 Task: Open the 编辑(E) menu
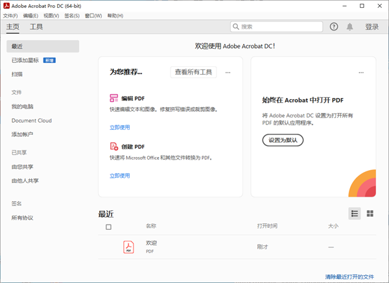(30, 16)
